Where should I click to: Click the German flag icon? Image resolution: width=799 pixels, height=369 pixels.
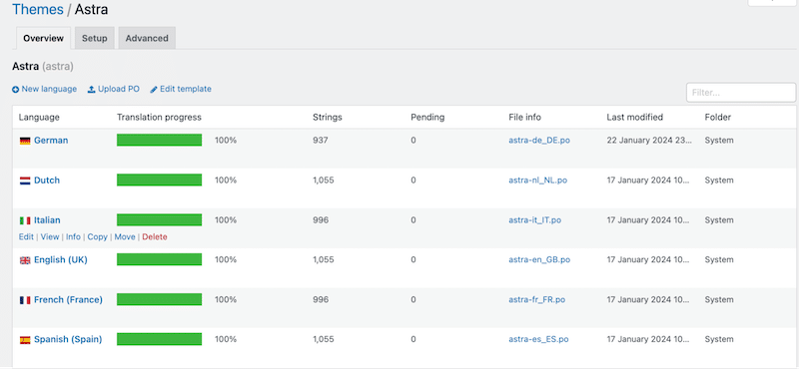tap(25, 141)
